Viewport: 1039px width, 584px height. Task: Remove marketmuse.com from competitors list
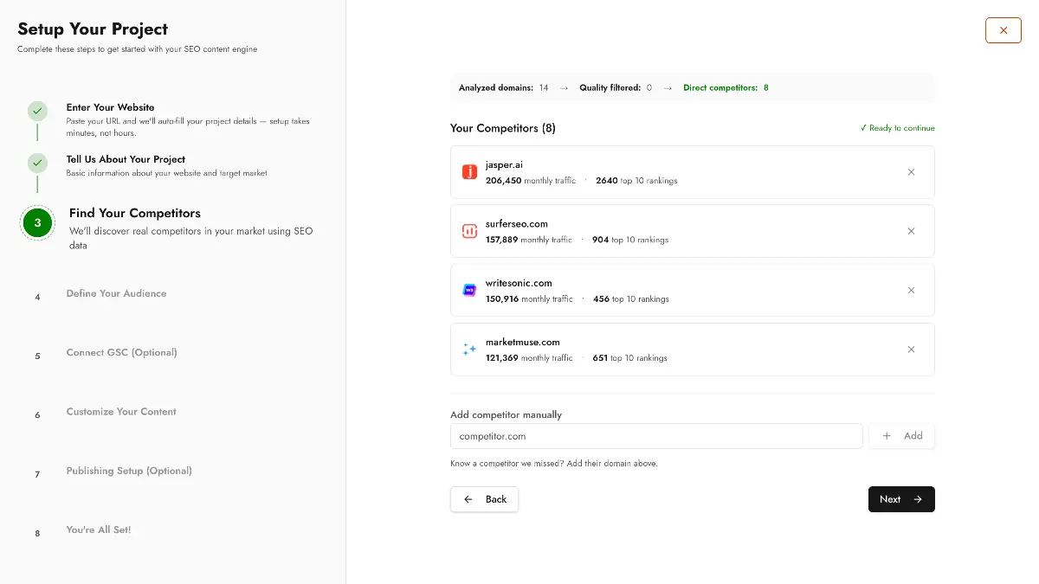911,350
